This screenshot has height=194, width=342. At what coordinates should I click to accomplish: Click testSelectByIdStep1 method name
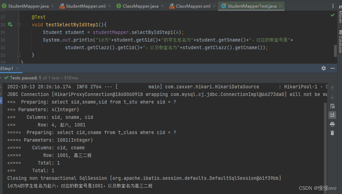tap(72, 25)
